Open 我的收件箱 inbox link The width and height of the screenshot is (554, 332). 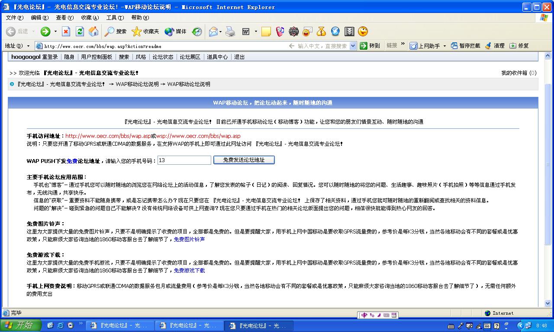pos(519,73)
